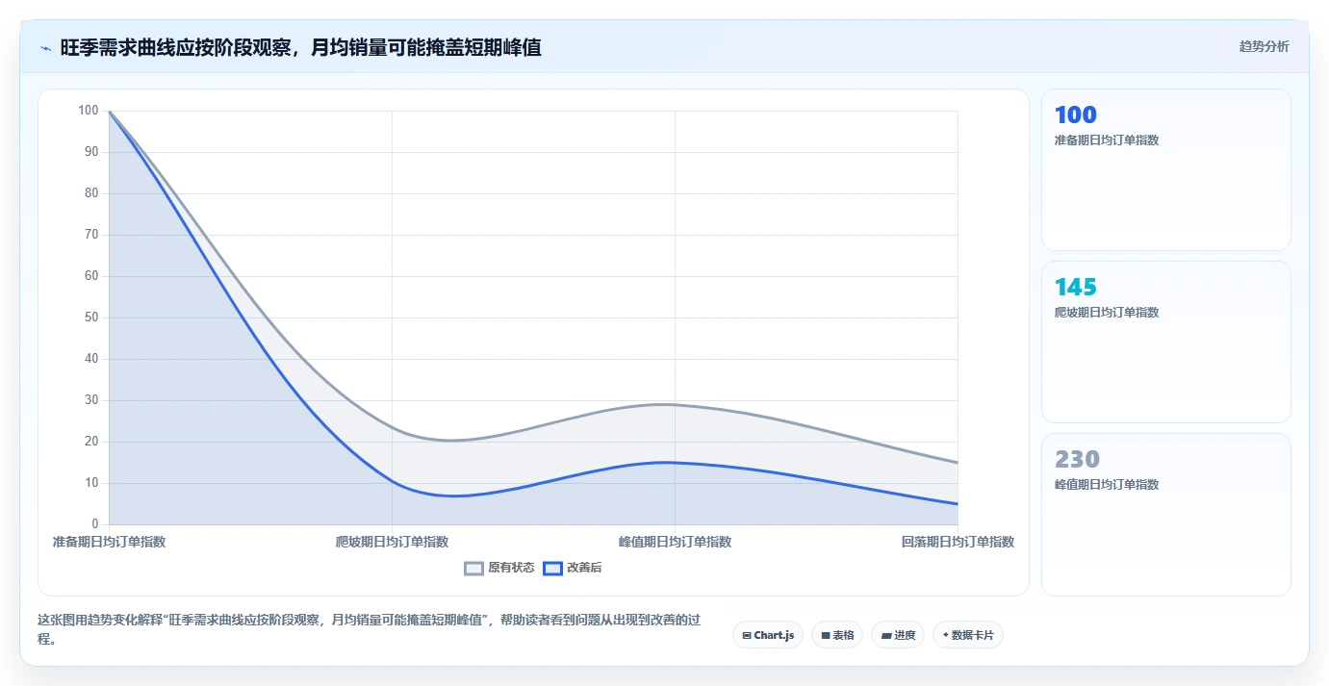Toggle the 改善后 legend series
The height and width of the screenshot is (686, 1329).
573,568
